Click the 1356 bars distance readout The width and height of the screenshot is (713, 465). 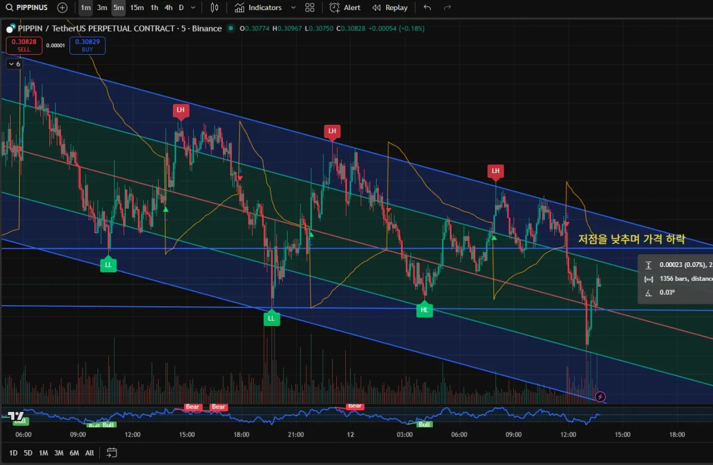click(x=679, y=279)
